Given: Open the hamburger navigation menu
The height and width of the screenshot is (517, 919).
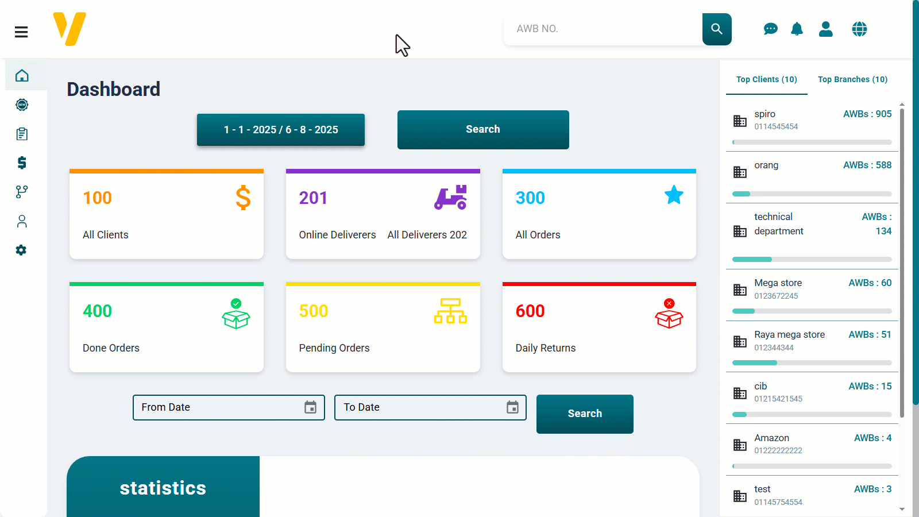Looking at the screenshot, I should (x=21, y=32).
